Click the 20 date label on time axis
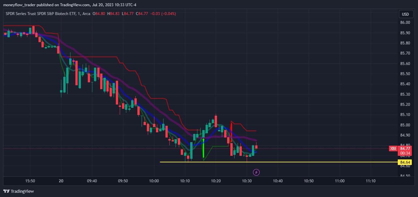Image resolution: width=418 pixels, height=197 pixels. point(61,181)
